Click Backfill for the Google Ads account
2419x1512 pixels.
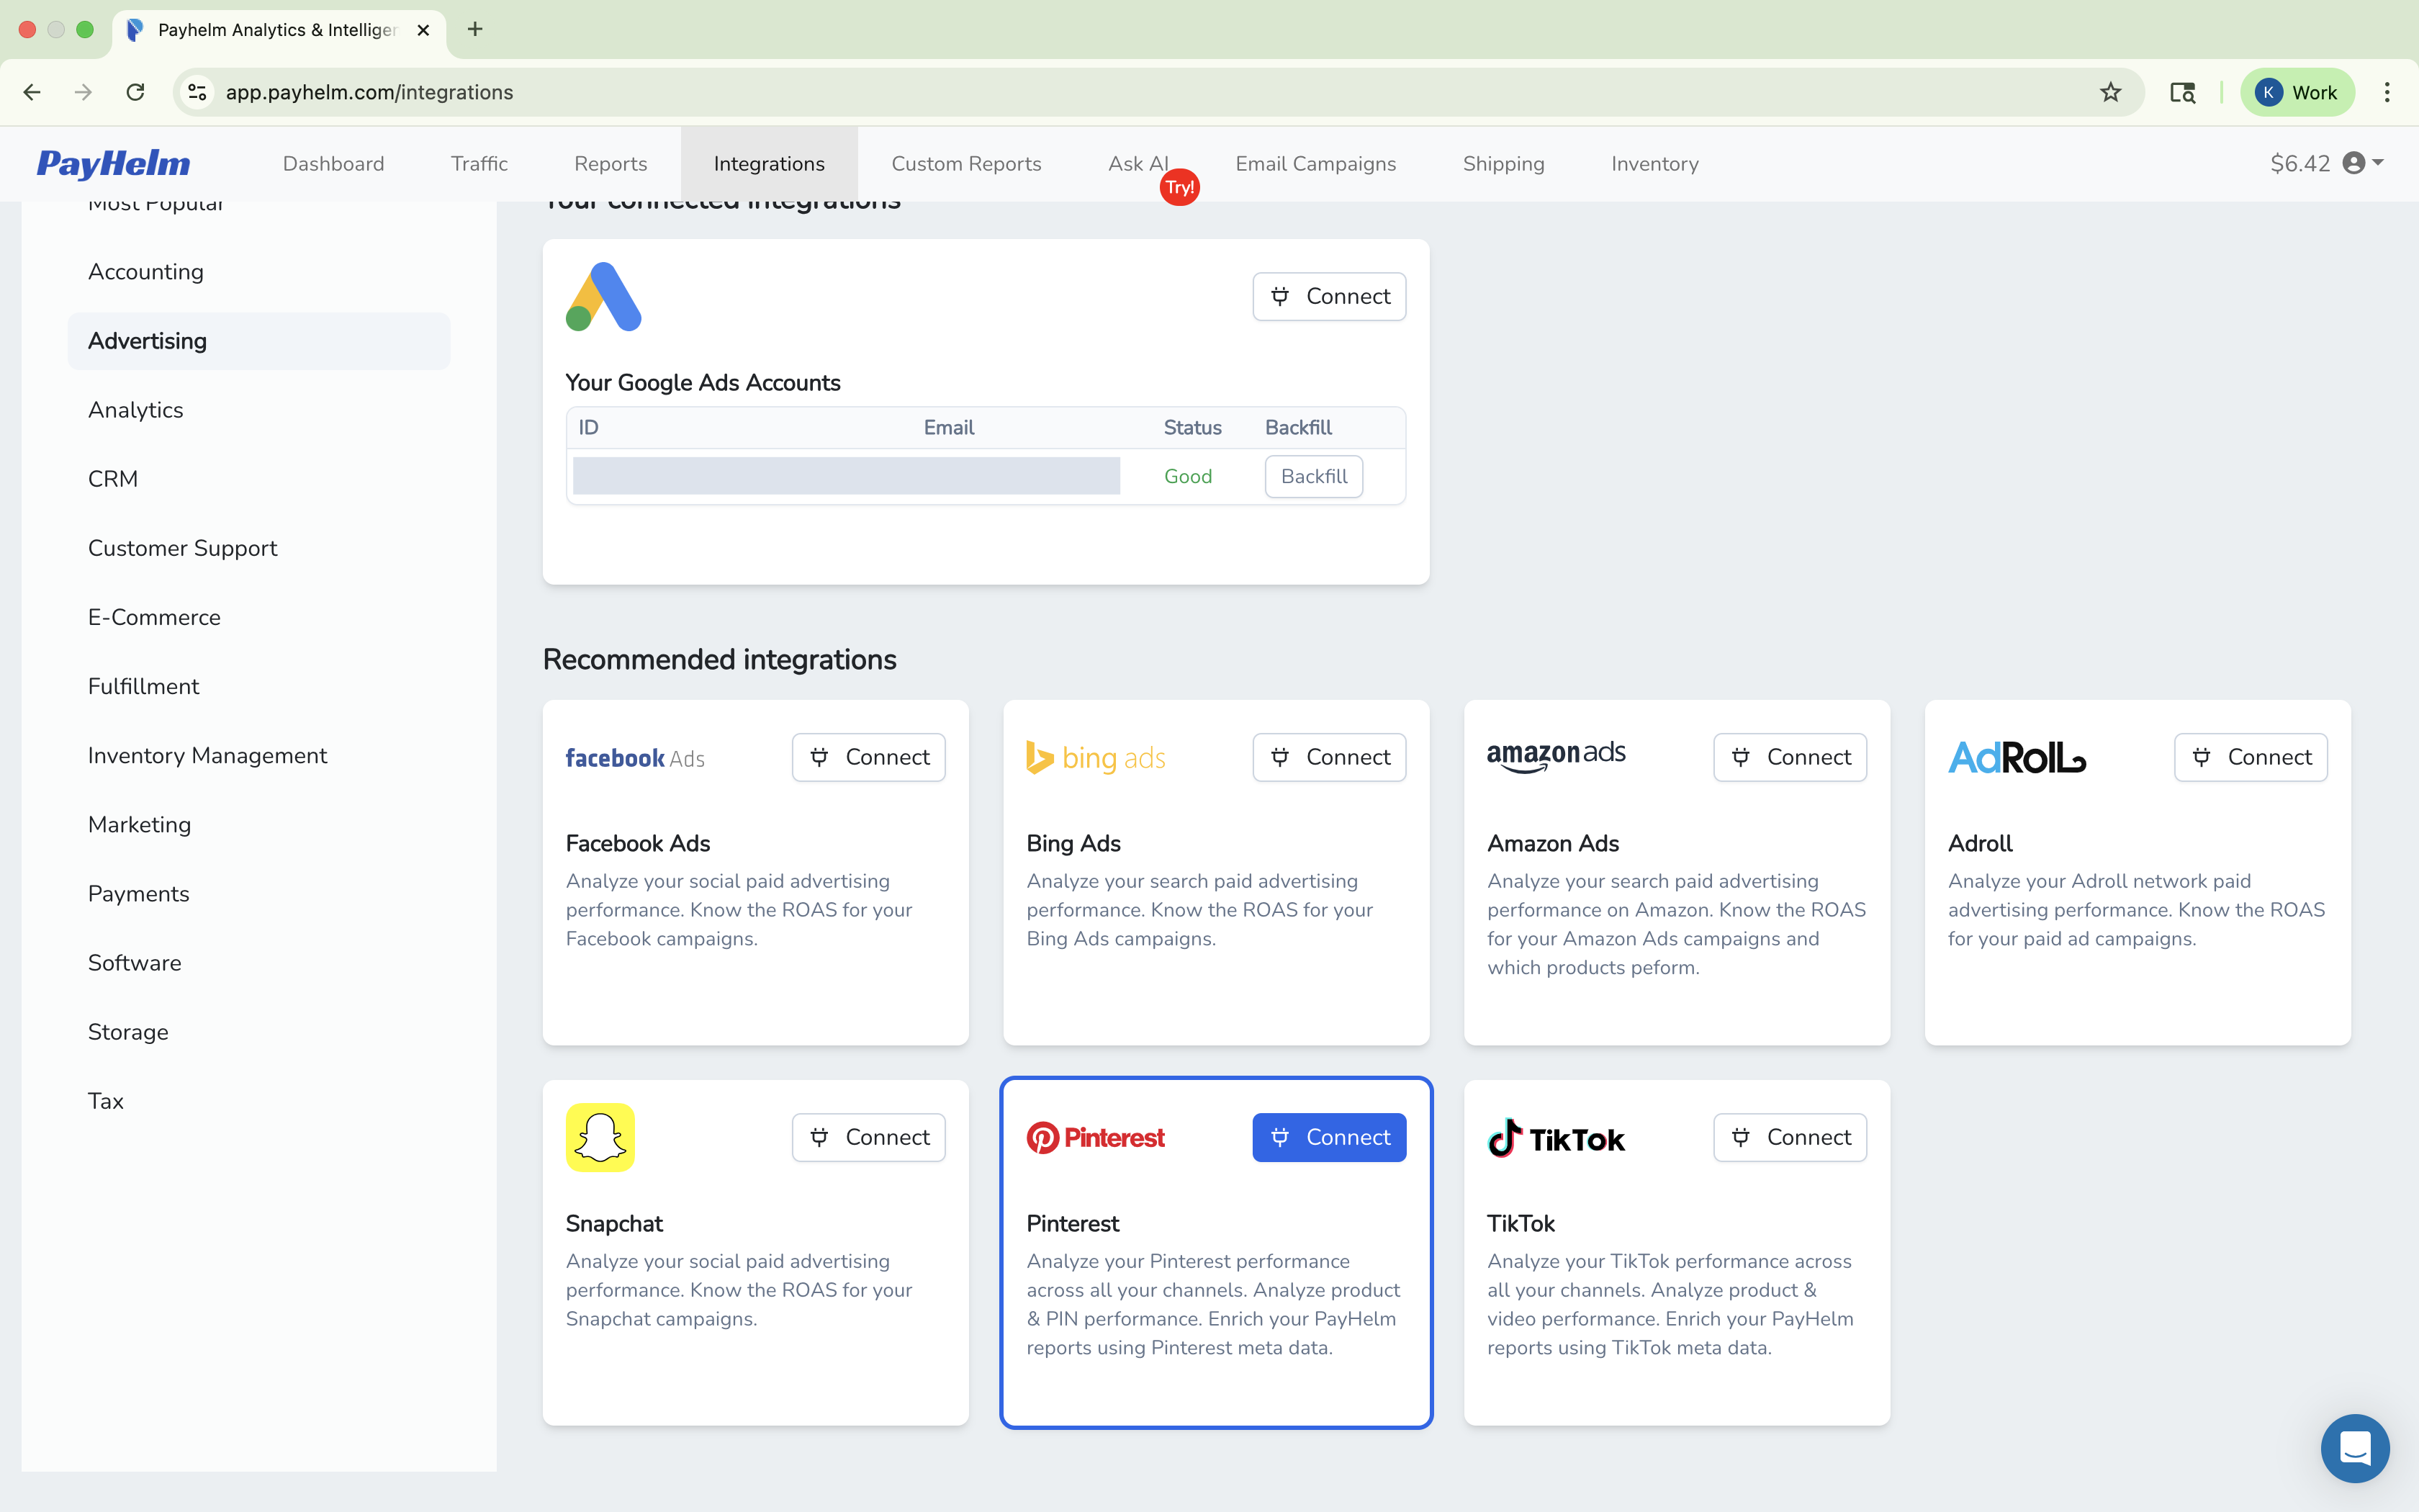point(1312,476)
